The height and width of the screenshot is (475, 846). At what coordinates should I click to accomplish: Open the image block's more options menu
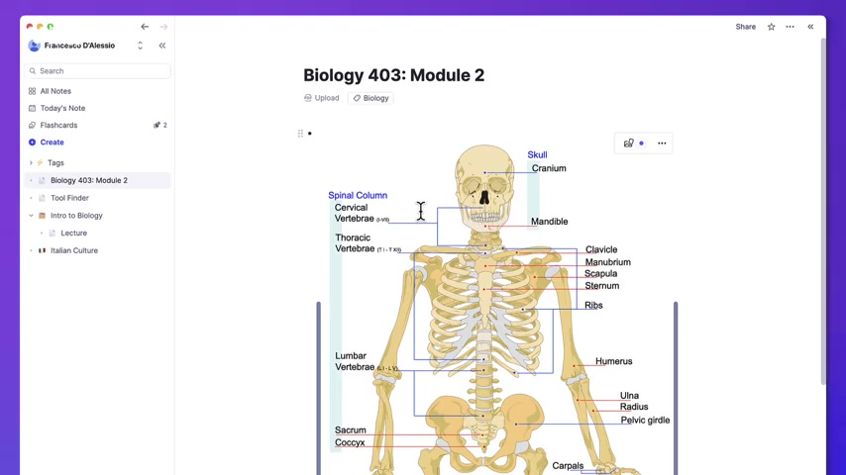click(662, 143)
